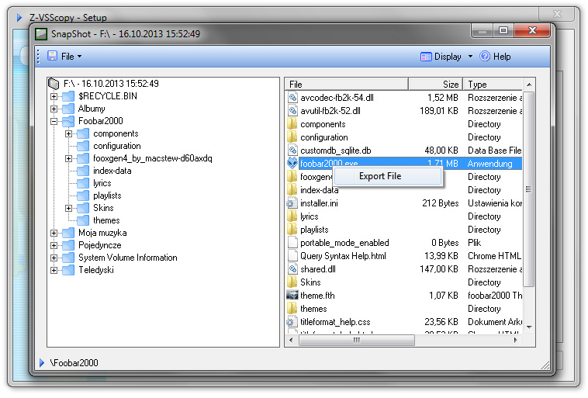Click horizontal scrollbar right arrow

516,341
